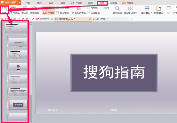Expand the Arrange Windows (重排窗口) dropdown
Viewport: 177px width, 123px height.
[x=151, y=13]
